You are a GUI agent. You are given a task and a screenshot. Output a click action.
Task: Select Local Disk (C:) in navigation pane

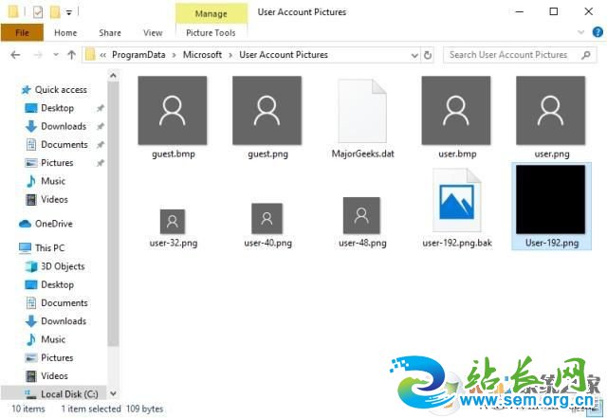(x=68, y=394)
